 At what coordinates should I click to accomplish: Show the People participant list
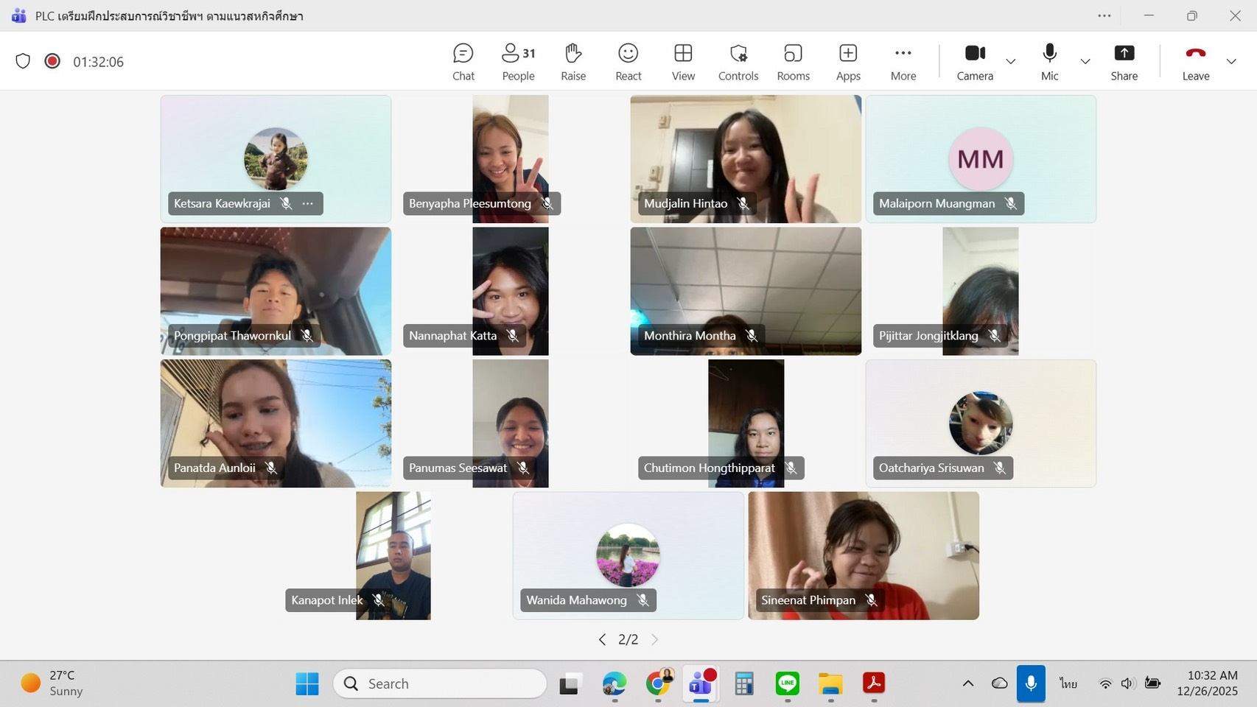[518, 62]
